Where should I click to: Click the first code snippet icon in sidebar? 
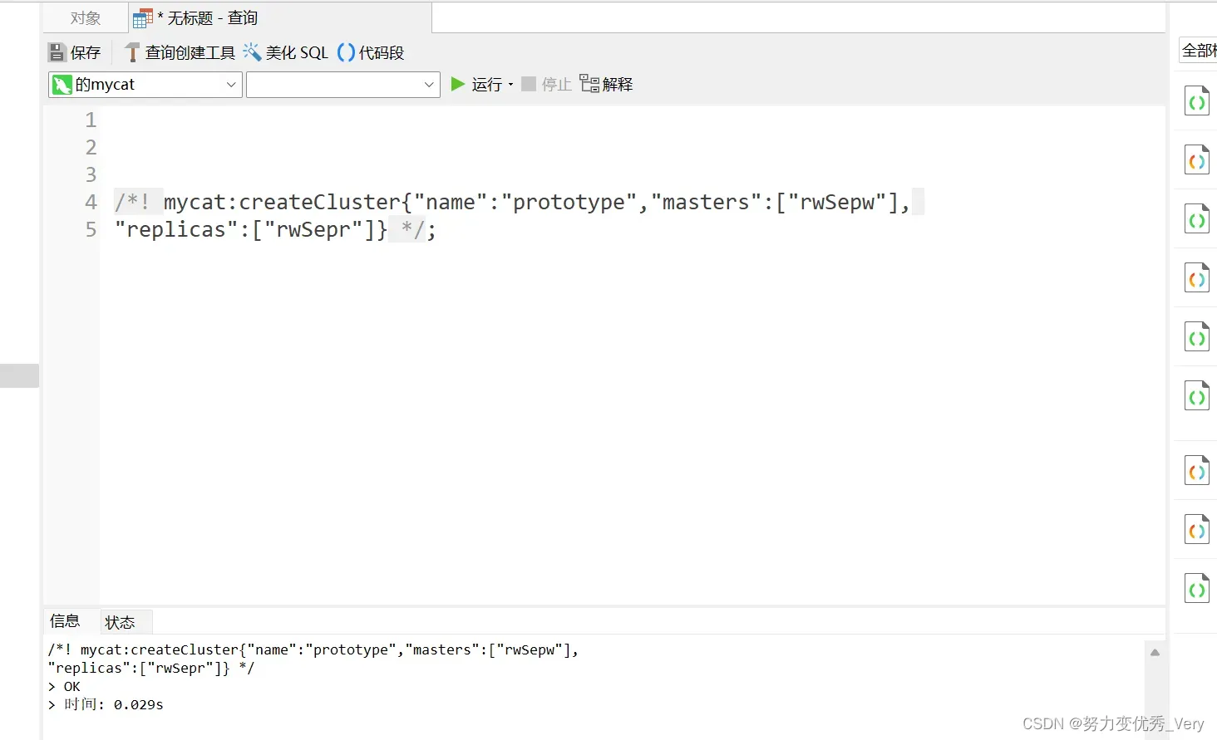[1197, 101]
